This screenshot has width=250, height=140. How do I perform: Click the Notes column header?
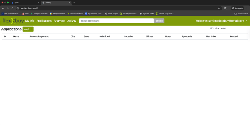(168, 36)
